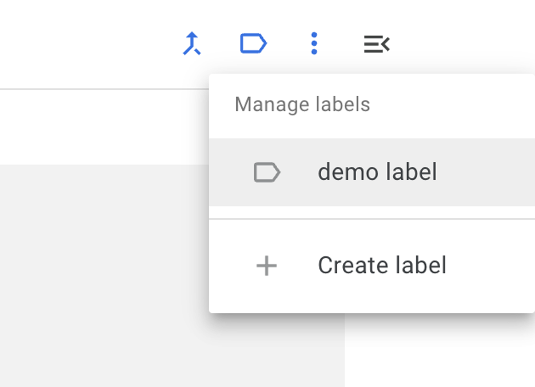The width and height of the screenshot is (535, 387).
Task: Click the Manage labels header text
Action: click(302, 104)
